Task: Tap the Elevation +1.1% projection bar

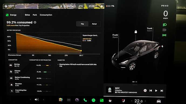Action: click(47, 85)
